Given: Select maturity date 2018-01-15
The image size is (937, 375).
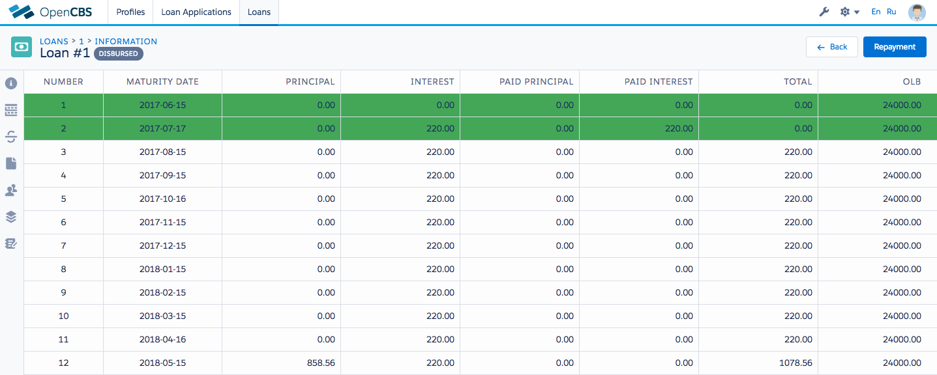Looking at the screenshot, I should pyautogui.click(x=162, y=269).
